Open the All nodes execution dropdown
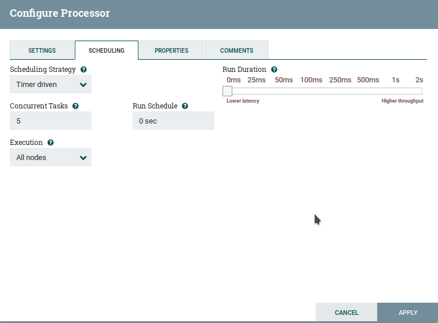This screenshot has width=438, height=323. pyautogui.click(x=50, y=157)
